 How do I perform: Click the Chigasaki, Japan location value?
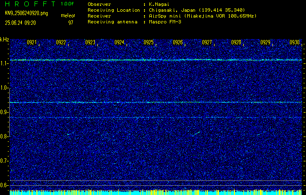197,10
